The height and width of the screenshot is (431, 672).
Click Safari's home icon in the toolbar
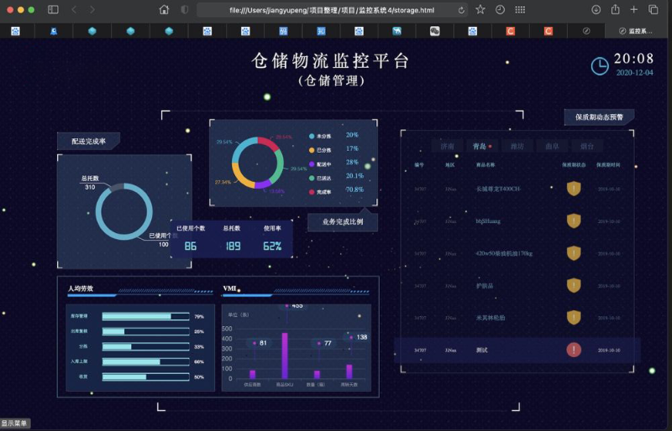pyautogui.click(x=164, y=9)
